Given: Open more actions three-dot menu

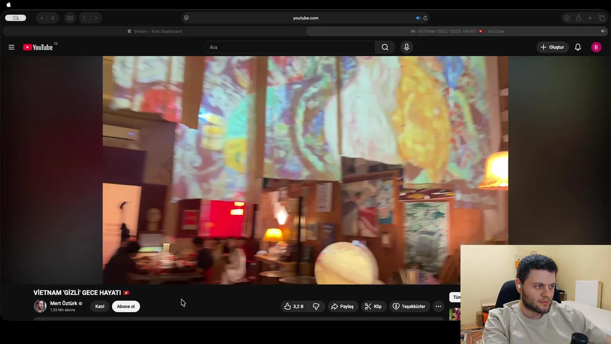Looking at the screenshot, I should pyautogui.click(x=438, y=307).
